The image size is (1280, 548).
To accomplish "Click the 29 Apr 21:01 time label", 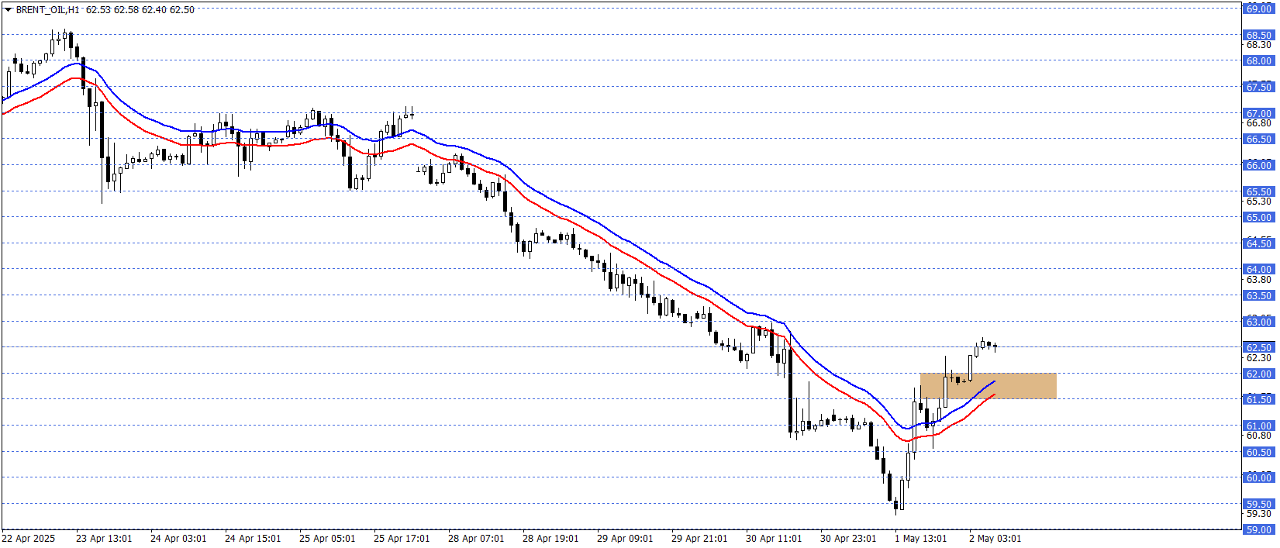I will click(x=699, y=538).
